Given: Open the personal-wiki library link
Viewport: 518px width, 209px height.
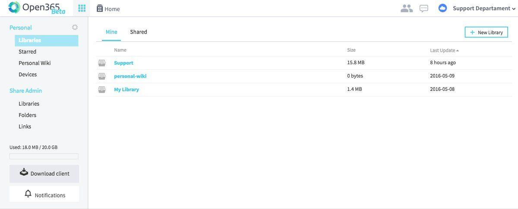Looking at the screenshot, I should pyautogui.click(x=130, y=76).
